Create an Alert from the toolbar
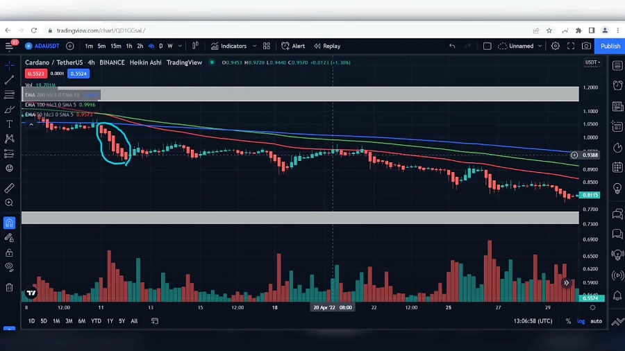 tap(293, 46)
